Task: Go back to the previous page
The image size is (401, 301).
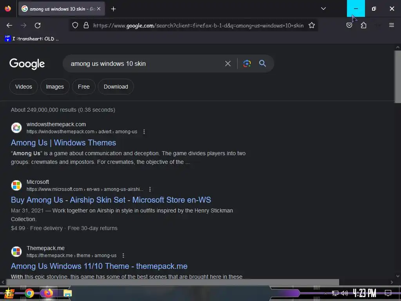Action: pyautogui.click(x=9, y=25)
